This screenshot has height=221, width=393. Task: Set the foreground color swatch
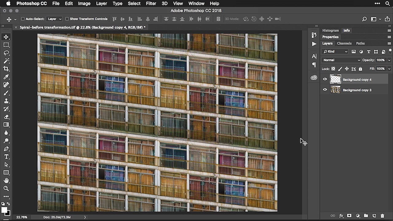coord(4,210)
